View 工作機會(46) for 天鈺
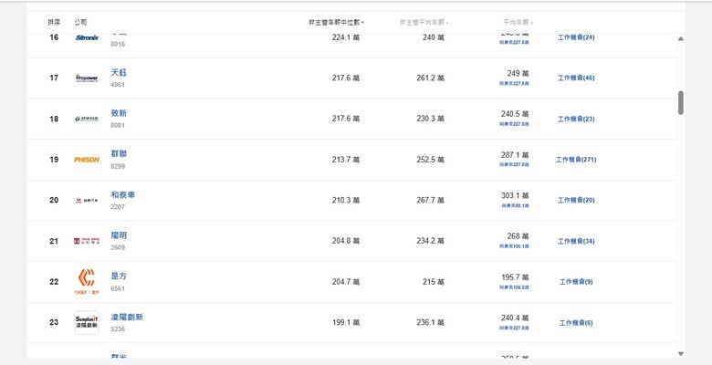This screenshot has height=365, width=712. coord(576,78)
